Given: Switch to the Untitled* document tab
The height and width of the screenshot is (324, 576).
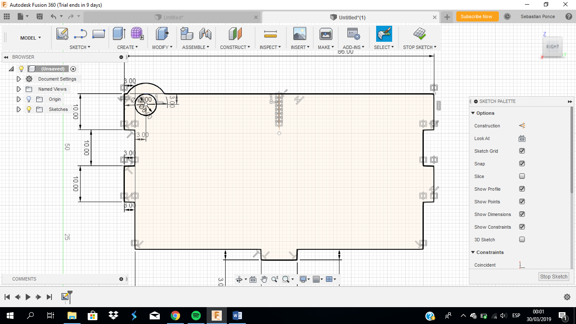Looking at the screenshot, I should pos(173,17).
